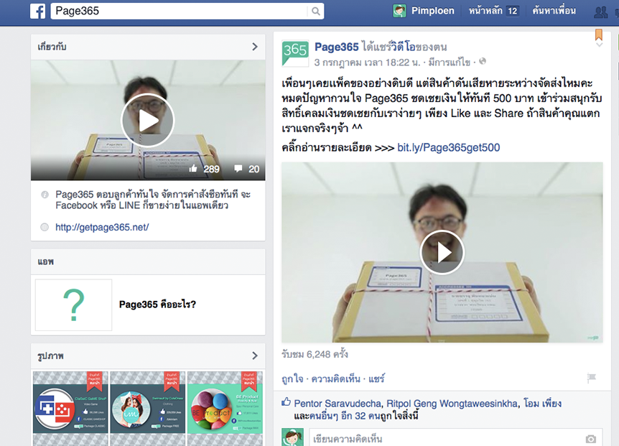
Task: Open the Page365 คืออะไร? app thumbnail
Action: pos(73,305)
